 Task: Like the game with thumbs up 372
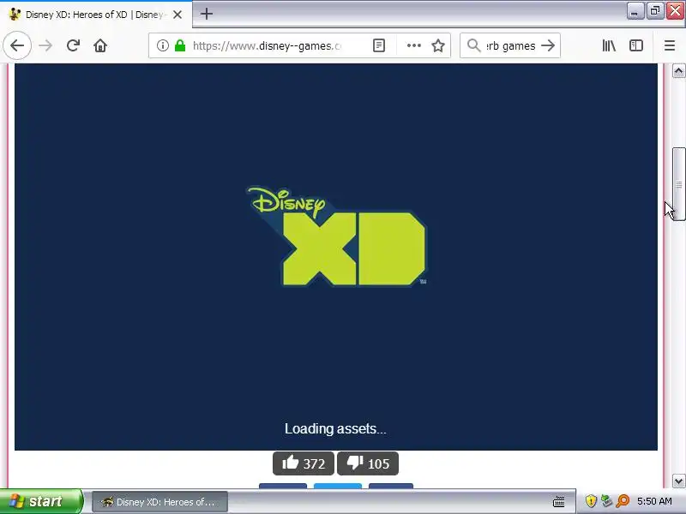coord(304,463)
